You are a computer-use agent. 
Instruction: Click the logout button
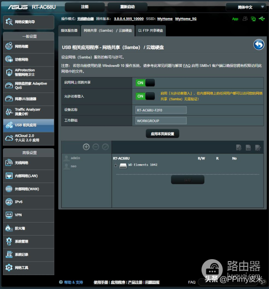click(85, 7)
